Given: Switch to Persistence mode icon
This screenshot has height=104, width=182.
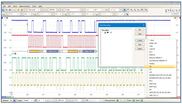Looking at the screenshot, I should tap(6, 10).
